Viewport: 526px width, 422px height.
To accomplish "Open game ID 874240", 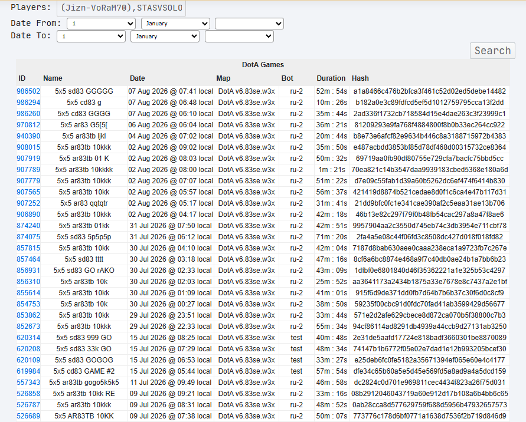I will (x=28, y=226).
